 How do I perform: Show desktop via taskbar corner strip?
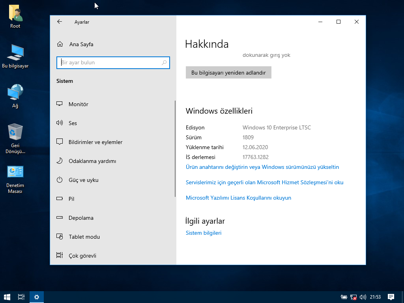[x=403, y=297]
